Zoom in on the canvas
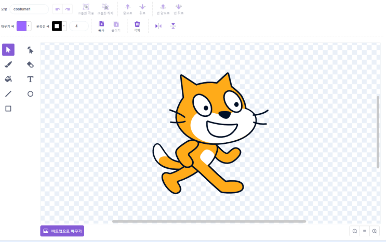The image size is (386, 242). tap(375, 231)
